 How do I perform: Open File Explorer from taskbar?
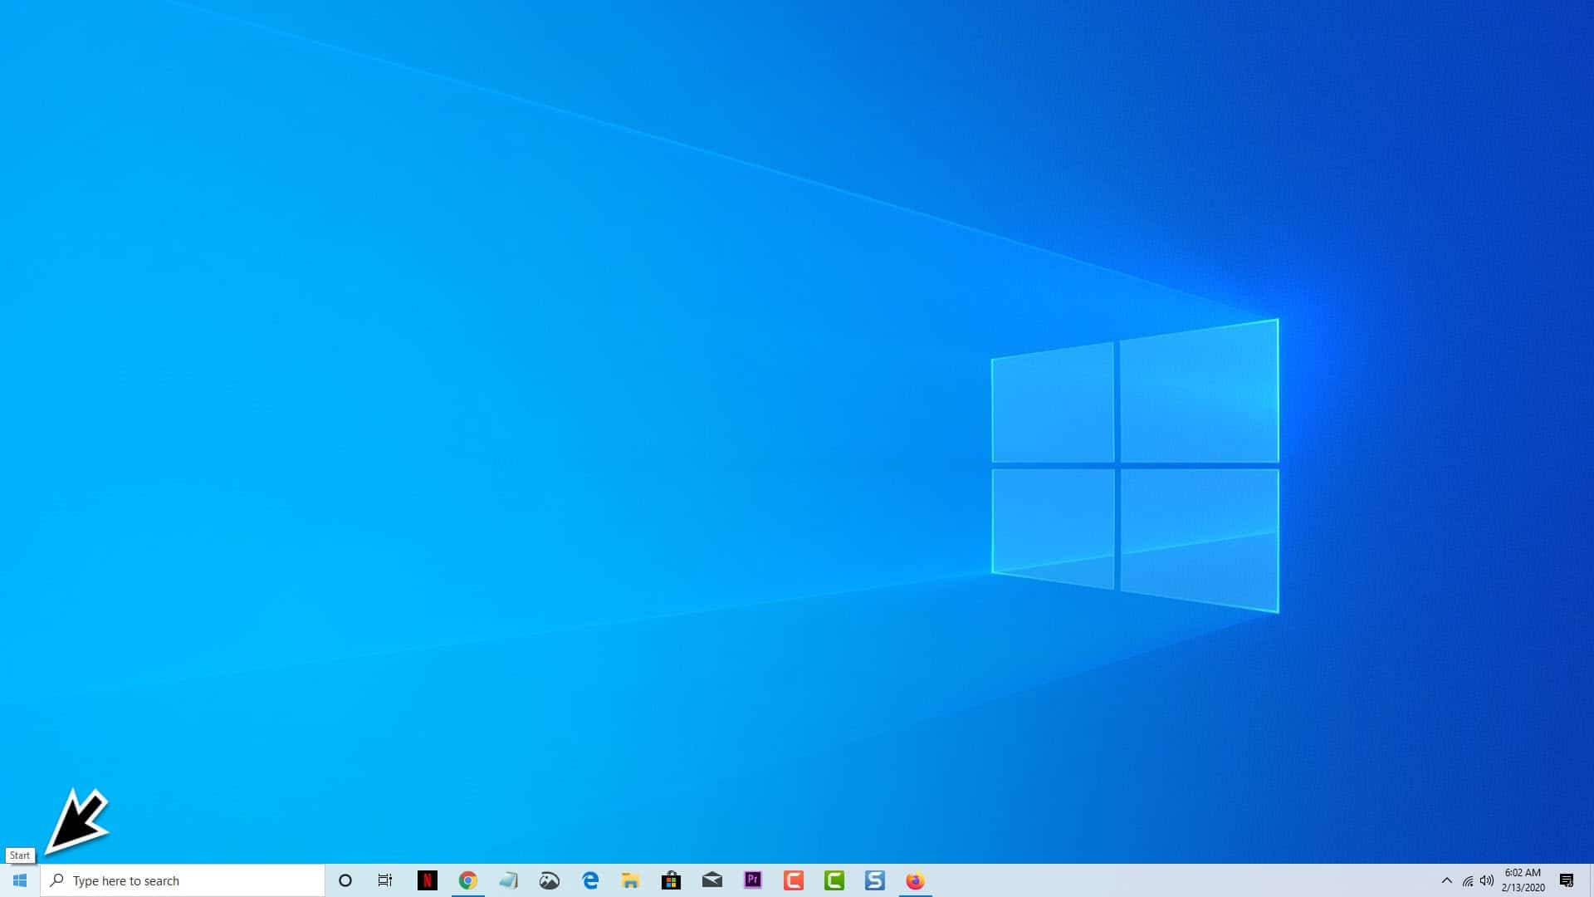click(631, 880)
